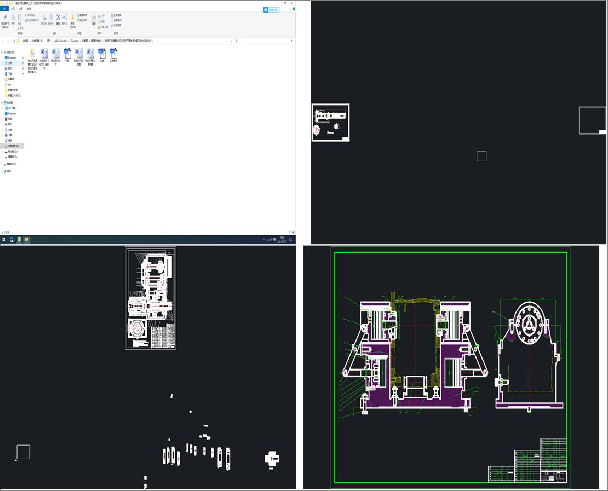
Task: Click the taskbar clock showing the date
Action: tap(282, 240)
